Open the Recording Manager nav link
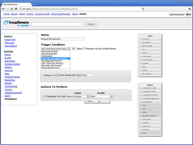The width and height of the screenshot is (193, 145). [x=61, y=14]
